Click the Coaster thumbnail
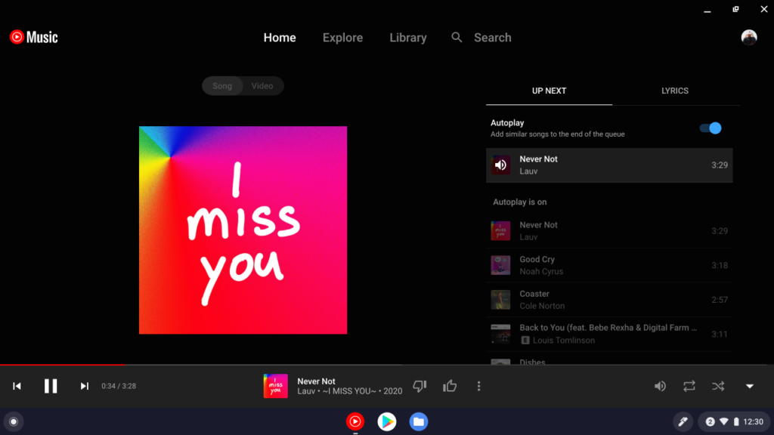The width and height of the screenshot is (774, 435). (x=500, y=300)
